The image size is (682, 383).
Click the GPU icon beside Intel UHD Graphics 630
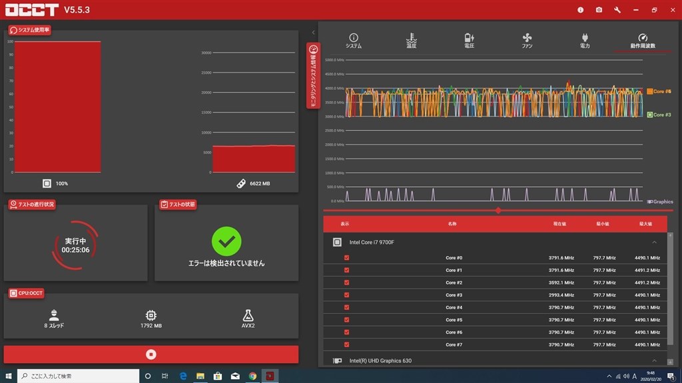click(x=337, y=360)
